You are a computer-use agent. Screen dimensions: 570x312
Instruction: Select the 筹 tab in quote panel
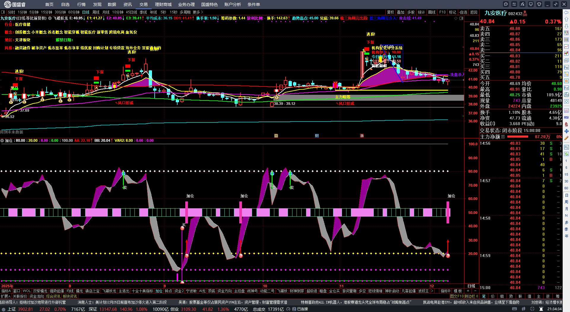click(558, 296)
